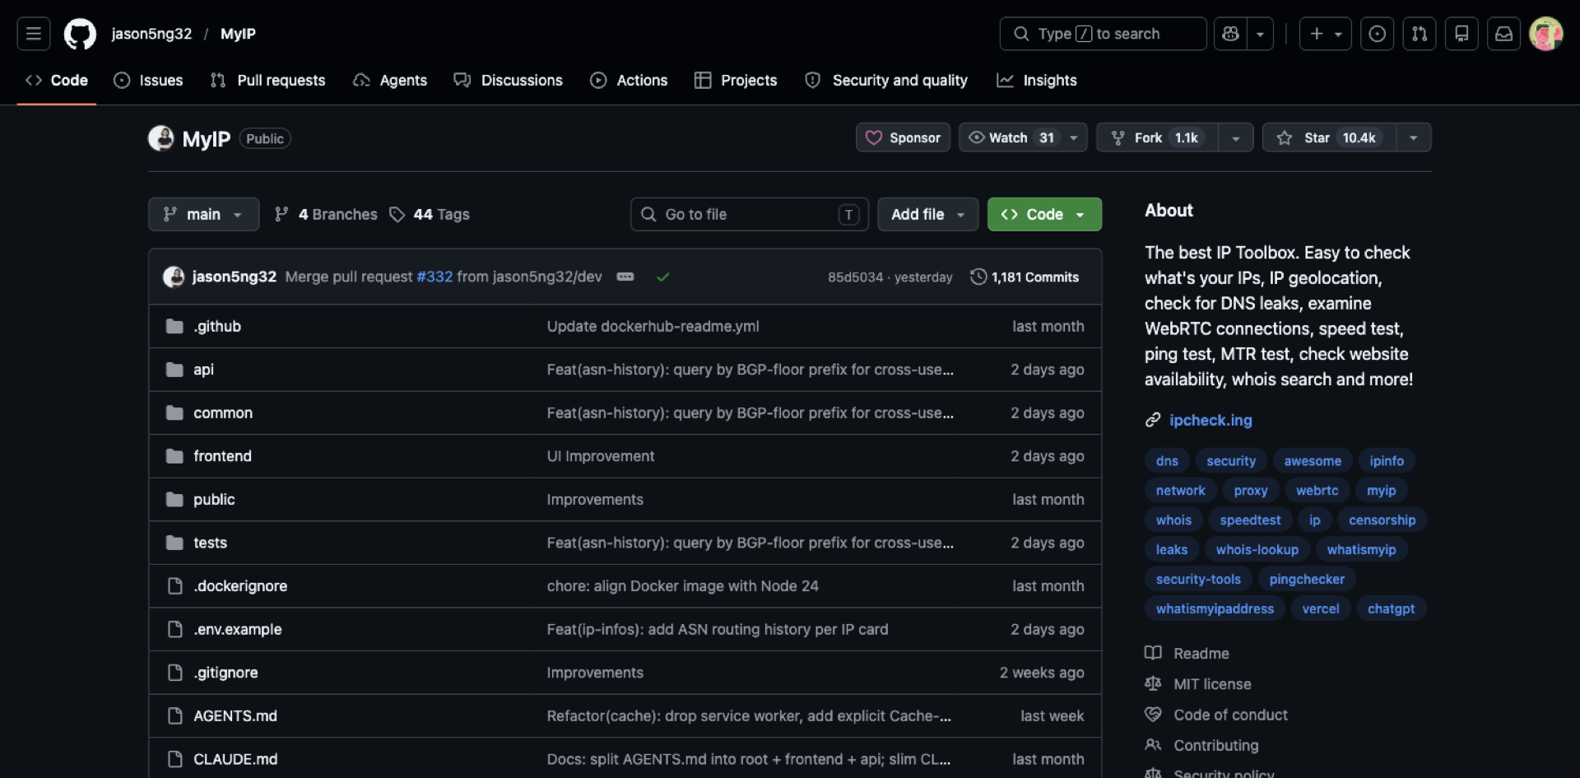Open Security and quality tab
The height and width of the screenshot is (778, 1580).
tap(886, 80)
